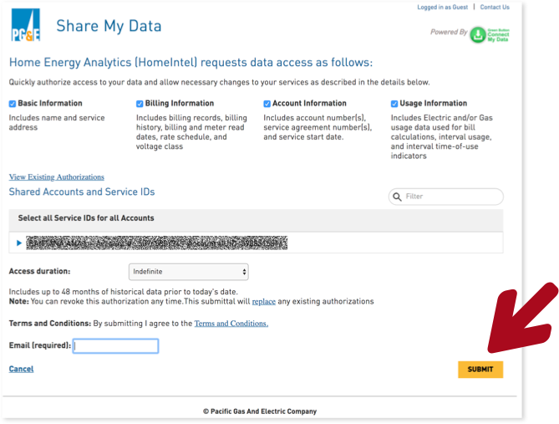This screenshot has width=559, height=424.
Task: Focus the Email (required) input field
Action: click(x=116, y=346)
